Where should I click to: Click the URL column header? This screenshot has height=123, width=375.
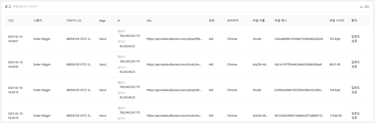click(149, 21)
